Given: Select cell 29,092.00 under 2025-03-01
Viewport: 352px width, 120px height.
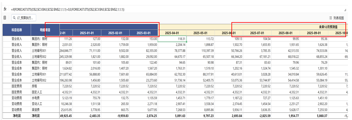Looking at the screenshot, I should (144, 56).
